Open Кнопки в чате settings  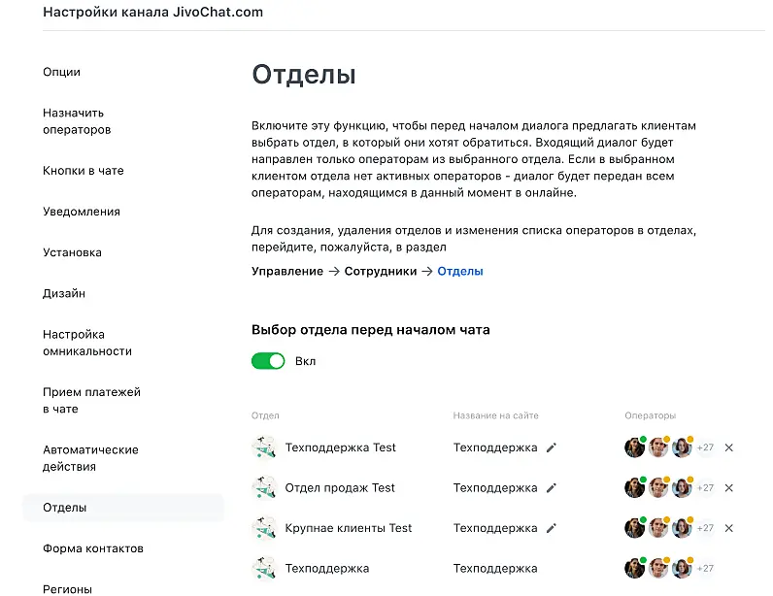(x=84, y=171)
